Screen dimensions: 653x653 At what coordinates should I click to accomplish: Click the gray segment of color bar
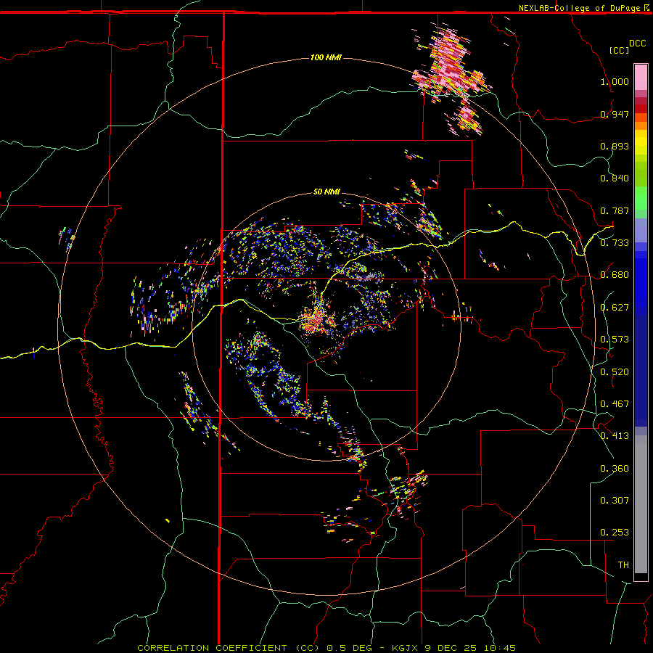(641, 504)
